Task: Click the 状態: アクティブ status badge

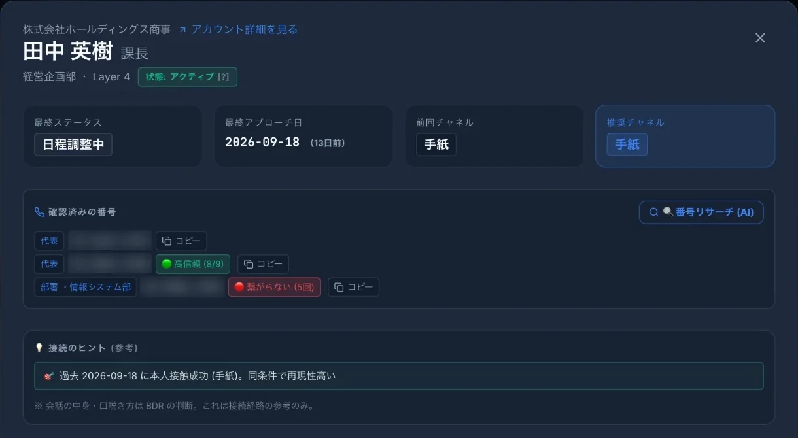Action: pyautogui.click(x=187, y=76)
